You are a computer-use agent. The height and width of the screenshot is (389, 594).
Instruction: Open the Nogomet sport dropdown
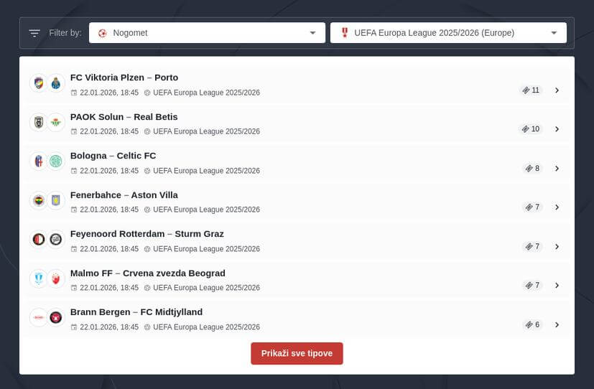coord(207,33)
